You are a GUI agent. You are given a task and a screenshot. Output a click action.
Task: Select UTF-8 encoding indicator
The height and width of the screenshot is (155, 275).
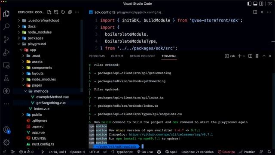(x=94, y=152)
